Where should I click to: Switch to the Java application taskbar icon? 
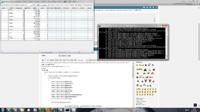74,110
